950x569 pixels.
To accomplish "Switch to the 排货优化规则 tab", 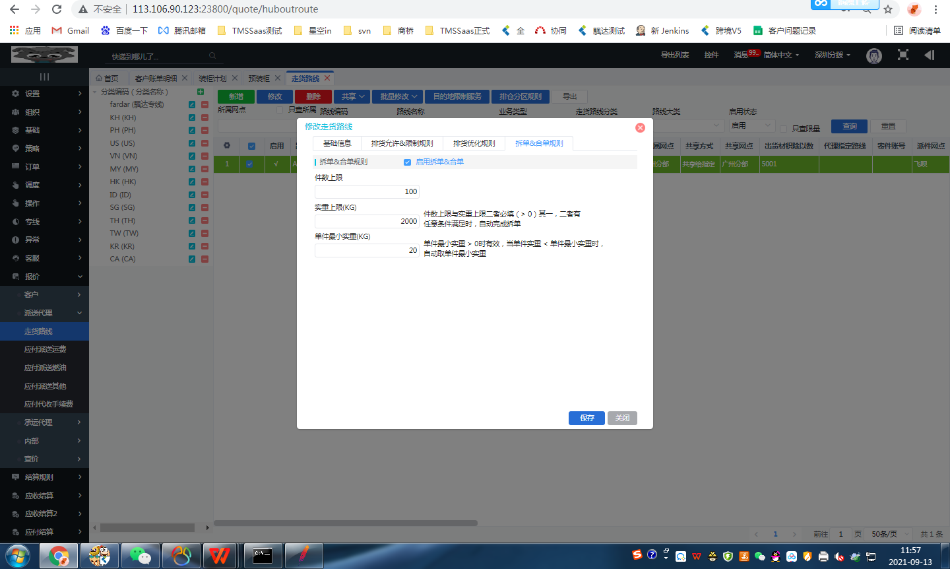I will point(474,143).
